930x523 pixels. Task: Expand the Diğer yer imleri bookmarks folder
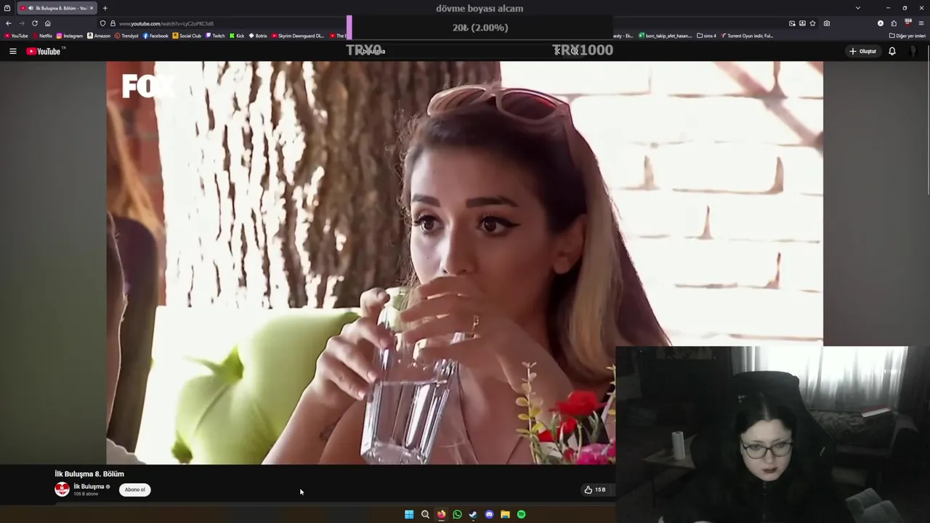pyautogui.click(x=907, y=36)
